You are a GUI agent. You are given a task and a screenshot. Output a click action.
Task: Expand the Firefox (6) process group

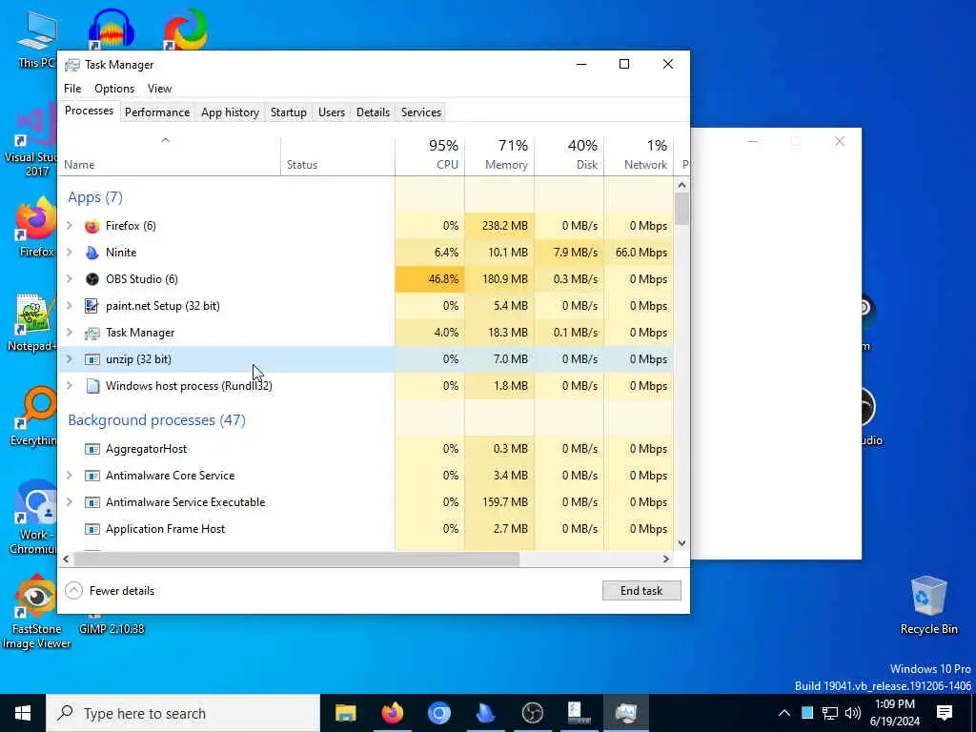[x=70, y=226]
